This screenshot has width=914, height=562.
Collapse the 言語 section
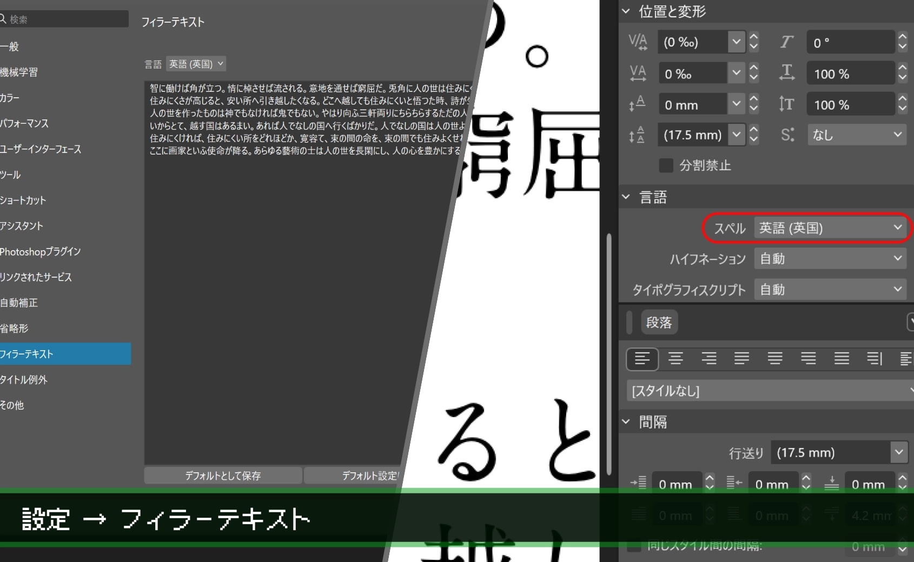626,197
